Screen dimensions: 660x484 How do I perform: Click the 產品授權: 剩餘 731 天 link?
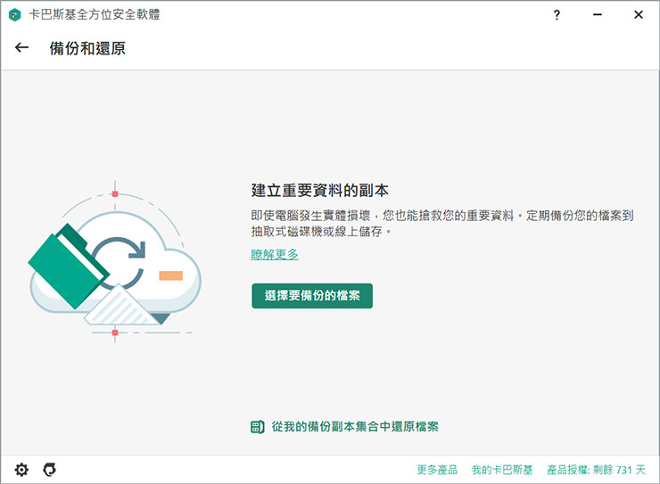(x=596, y=470)
